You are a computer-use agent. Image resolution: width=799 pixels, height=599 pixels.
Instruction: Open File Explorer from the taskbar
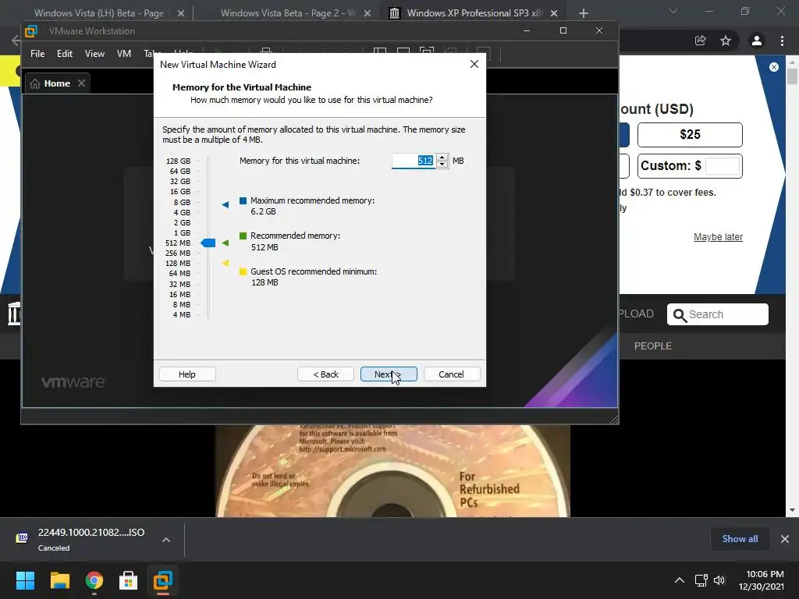click(59, 580)
